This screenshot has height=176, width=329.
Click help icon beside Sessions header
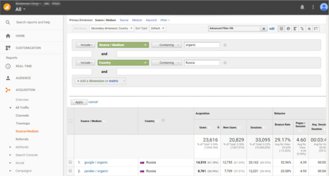pos(265,127)
